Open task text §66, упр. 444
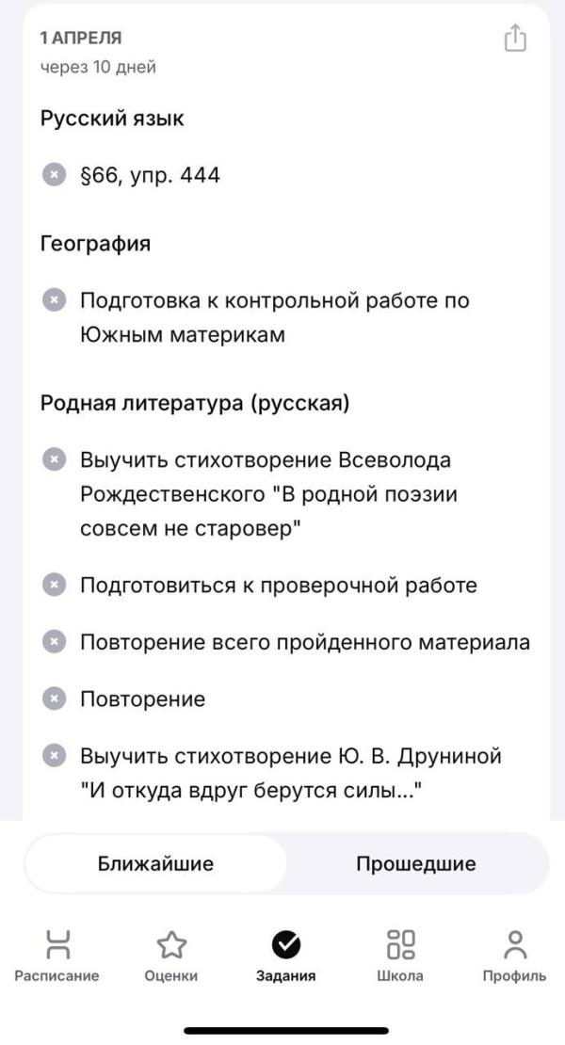Viewport: 565px width, 1045px height. click(x=150, y=175)
